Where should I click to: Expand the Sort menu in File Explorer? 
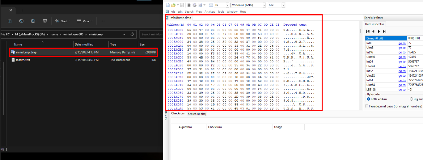tap(63, 21)
